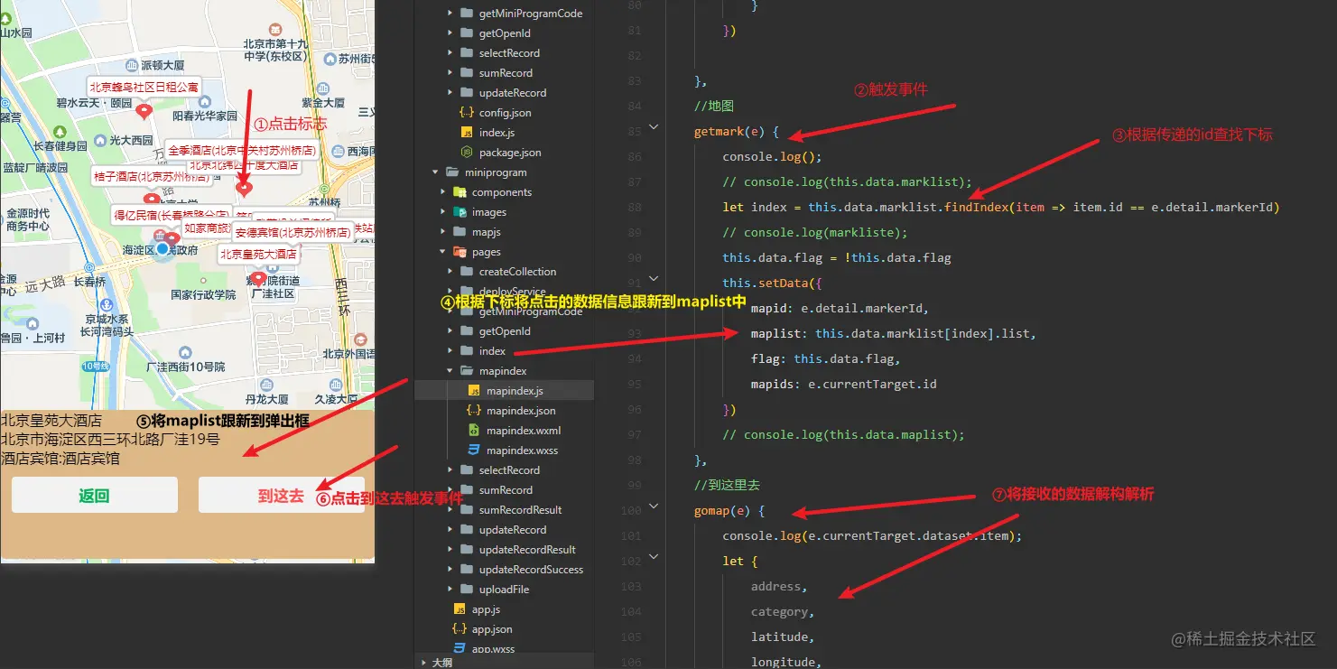Viewport: 1337px width, 669px height.
Task: Expand the 大纲 outline panel
Action: click(424, 662)
